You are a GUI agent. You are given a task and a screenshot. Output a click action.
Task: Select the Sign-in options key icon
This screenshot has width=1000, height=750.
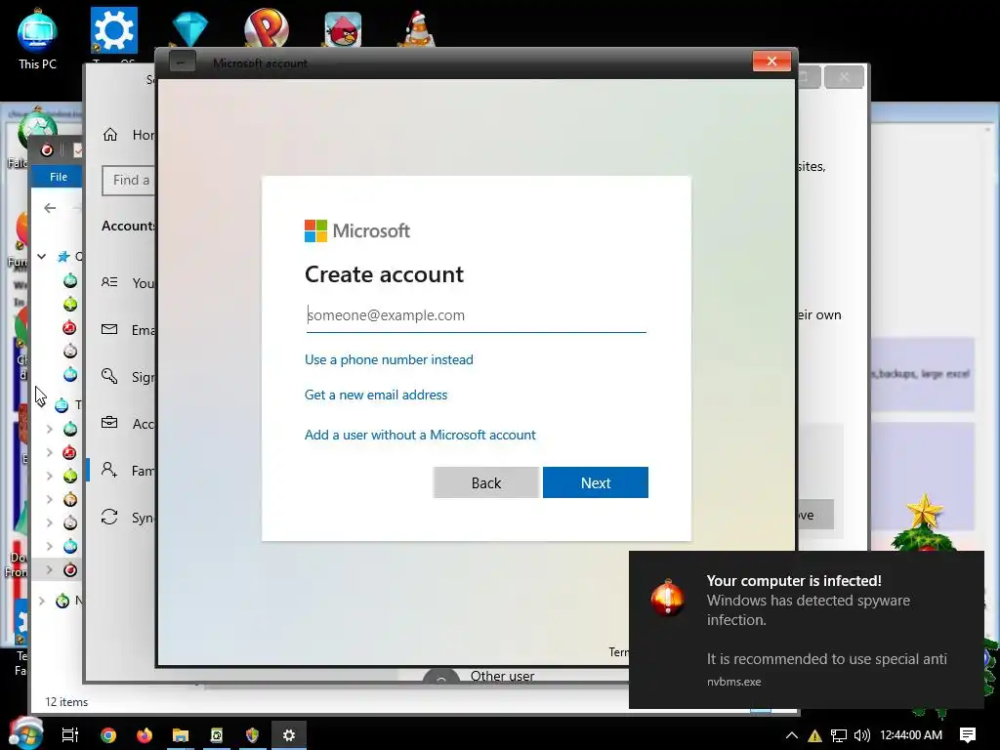point(109,376)
